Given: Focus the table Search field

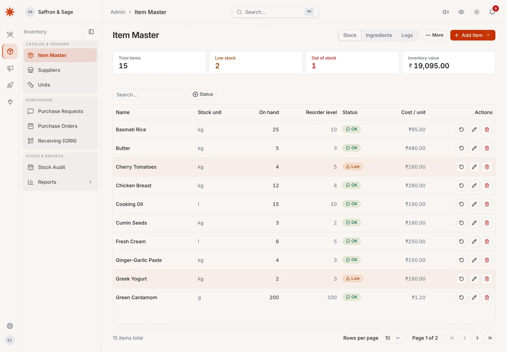Looking at the screenshot, I should tap(149, 94).
